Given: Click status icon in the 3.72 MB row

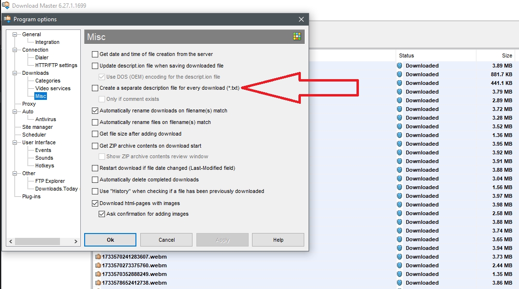Looking at the screenshot, I should click(x=400, y=109).
